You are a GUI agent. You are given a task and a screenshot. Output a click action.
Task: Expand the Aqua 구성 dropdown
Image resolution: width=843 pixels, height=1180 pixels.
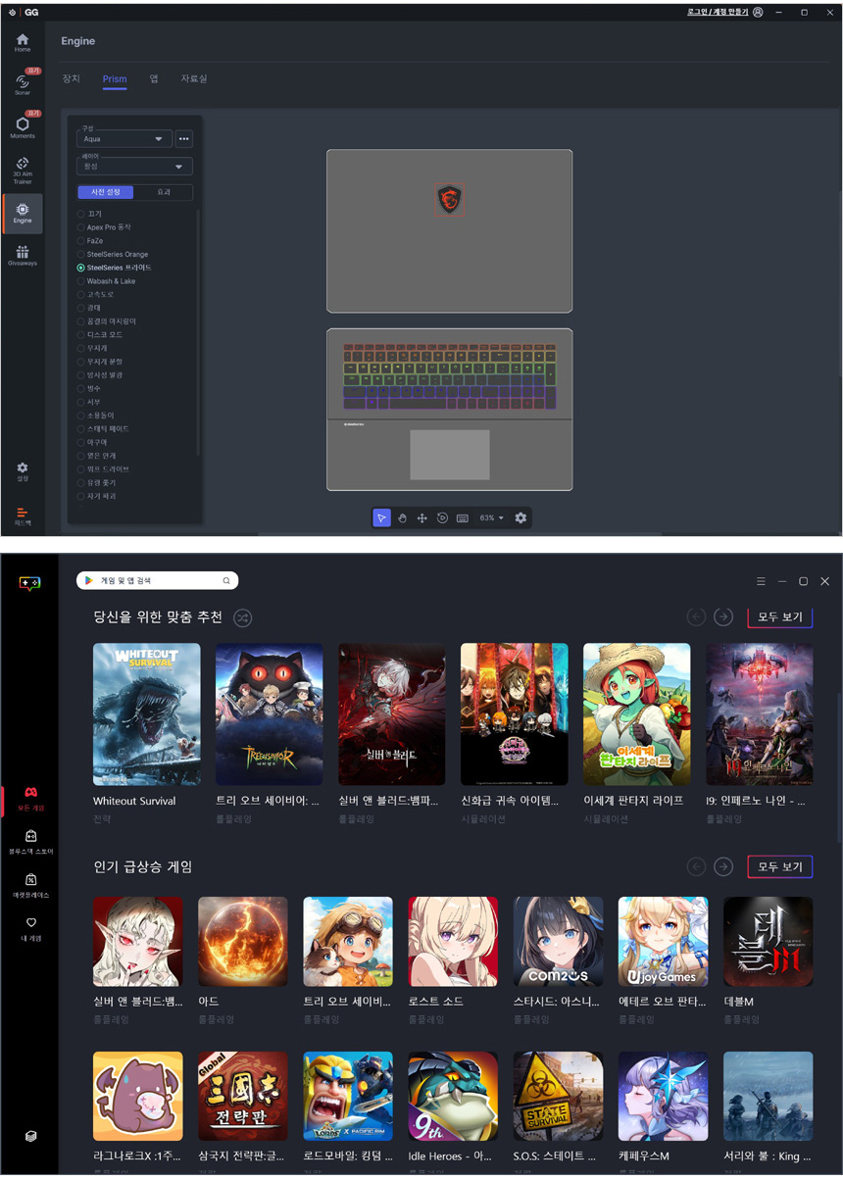click(125, 139)
